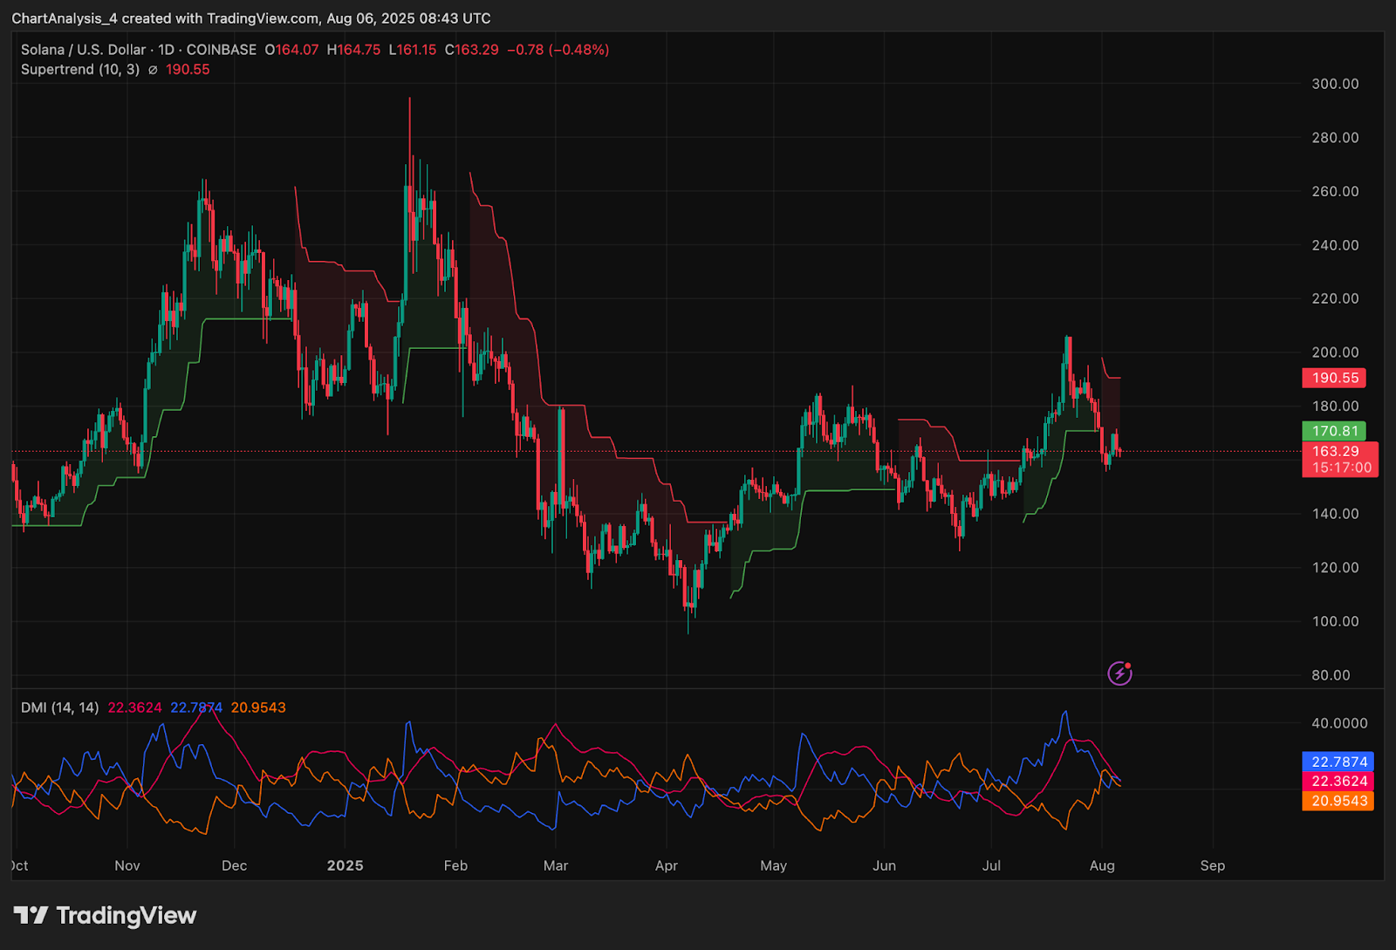
Task: Click the 2025 label on time axis
Action: 345,865
